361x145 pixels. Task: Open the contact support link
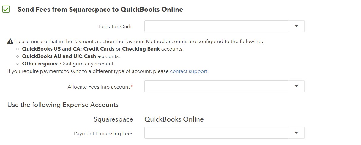click(189, 71)
